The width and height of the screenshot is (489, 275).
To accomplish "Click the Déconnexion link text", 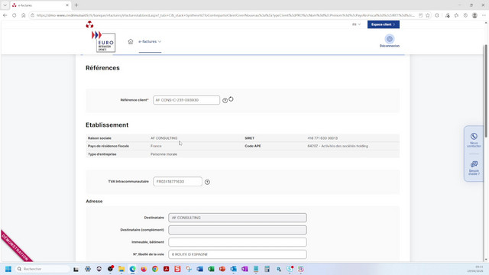I will click(x=390, y=46).
